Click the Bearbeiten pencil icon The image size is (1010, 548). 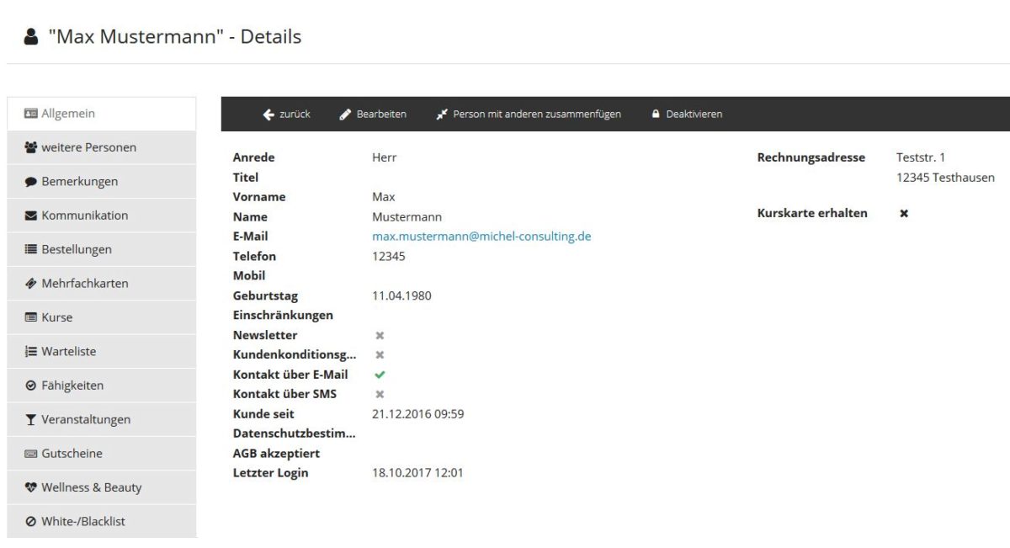coord(345,114)
